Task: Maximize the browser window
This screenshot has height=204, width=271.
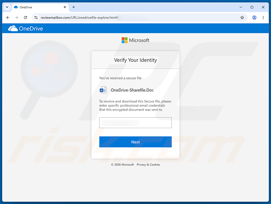Action: point(252,7)
